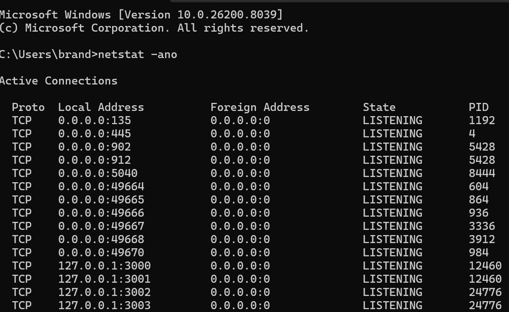Image resolution: width=509 pixels, height=312 pixels.
Task: Click the PID value 1192
Action: 482,120
